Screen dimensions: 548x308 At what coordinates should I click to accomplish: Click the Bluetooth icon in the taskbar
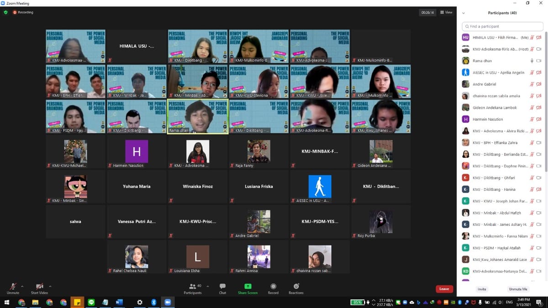tap(154, 303)
